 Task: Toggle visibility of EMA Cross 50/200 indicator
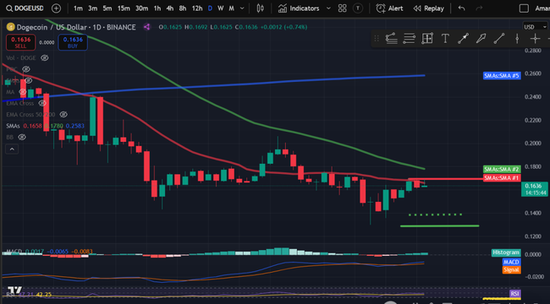[63, 114]
